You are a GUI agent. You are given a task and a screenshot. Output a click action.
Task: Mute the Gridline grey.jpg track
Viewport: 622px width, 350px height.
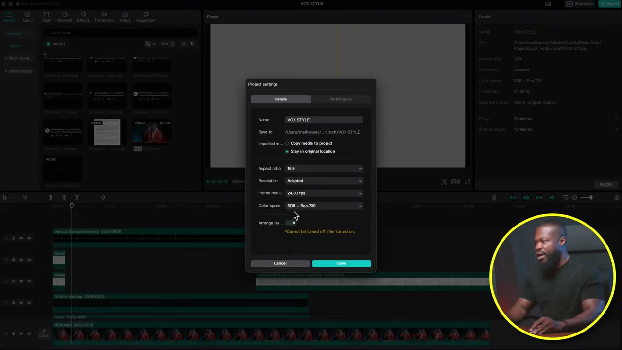coord(29,303)
